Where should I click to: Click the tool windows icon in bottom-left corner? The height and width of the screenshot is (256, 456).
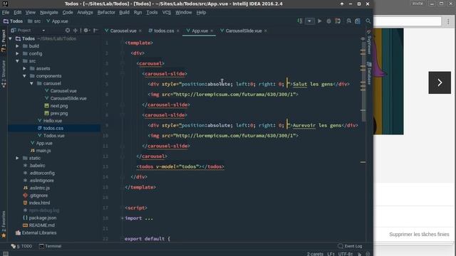pyautogui.click(x=5, y=254)
